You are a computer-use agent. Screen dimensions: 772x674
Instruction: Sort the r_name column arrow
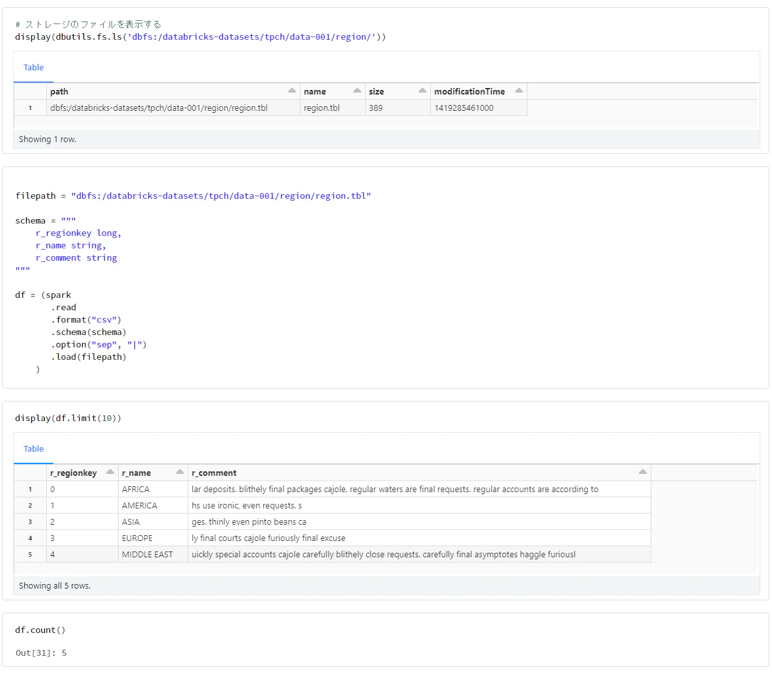(x=180, y=472)
